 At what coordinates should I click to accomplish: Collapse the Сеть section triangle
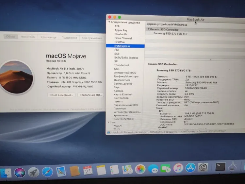coord(108,122)
